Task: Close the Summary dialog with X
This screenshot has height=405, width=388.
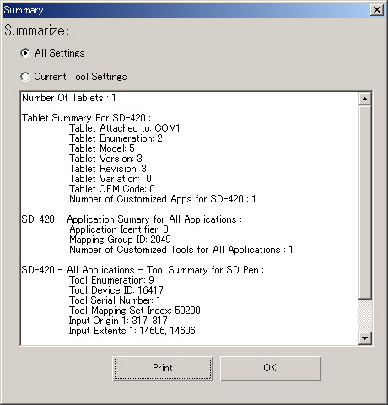Action: pyautogui.click(x=376, y=10)
